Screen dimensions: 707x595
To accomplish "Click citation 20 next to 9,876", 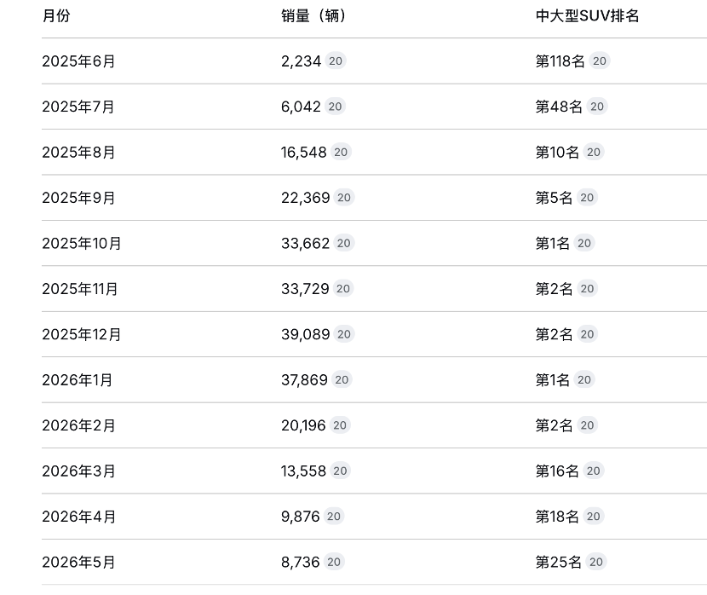I will click(334, 516).
